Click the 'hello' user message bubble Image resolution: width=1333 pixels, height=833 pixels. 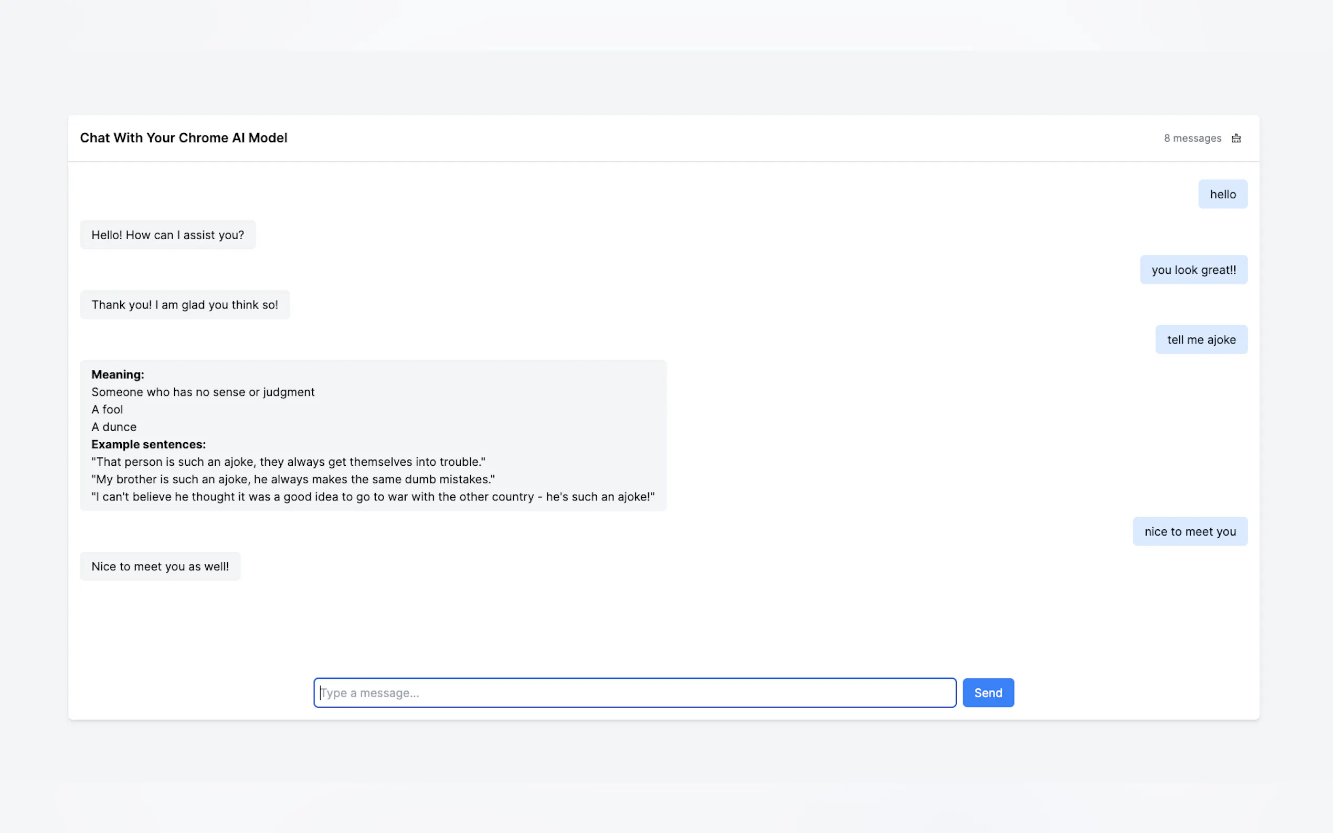(1222, 195)
